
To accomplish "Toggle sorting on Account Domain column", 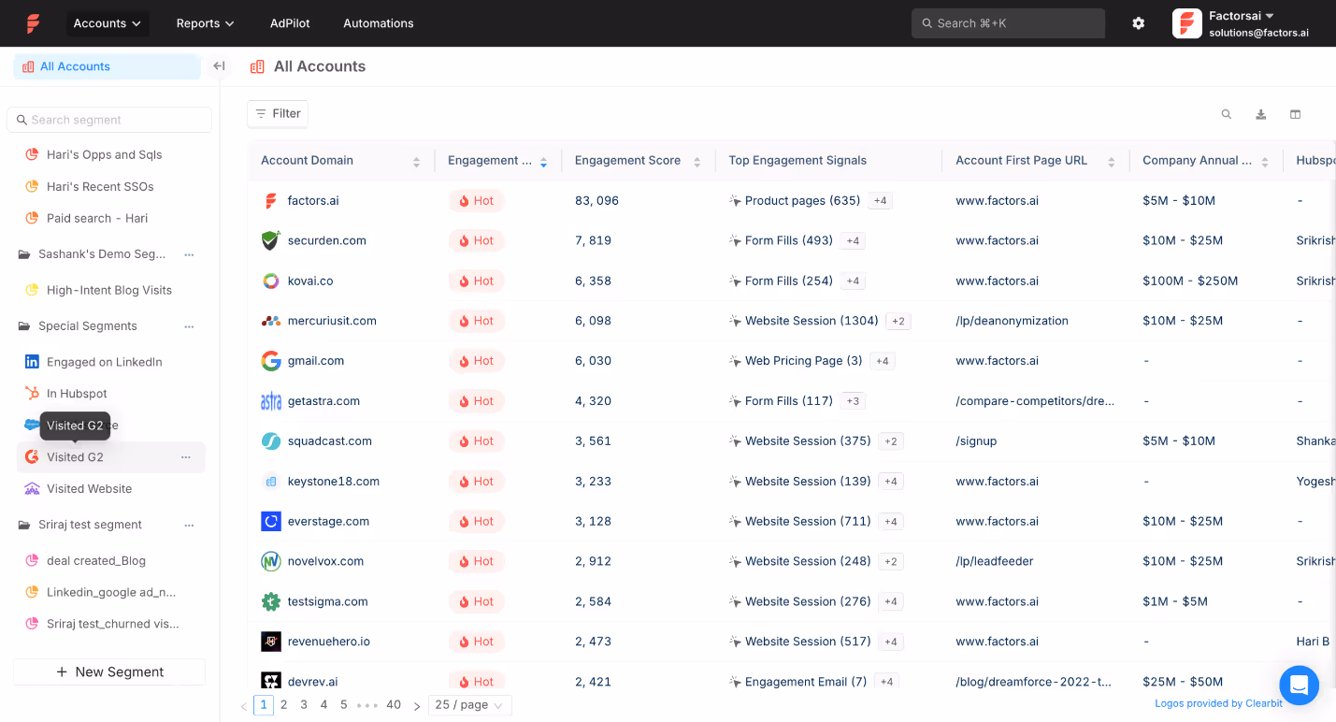I will pos(416,160).
